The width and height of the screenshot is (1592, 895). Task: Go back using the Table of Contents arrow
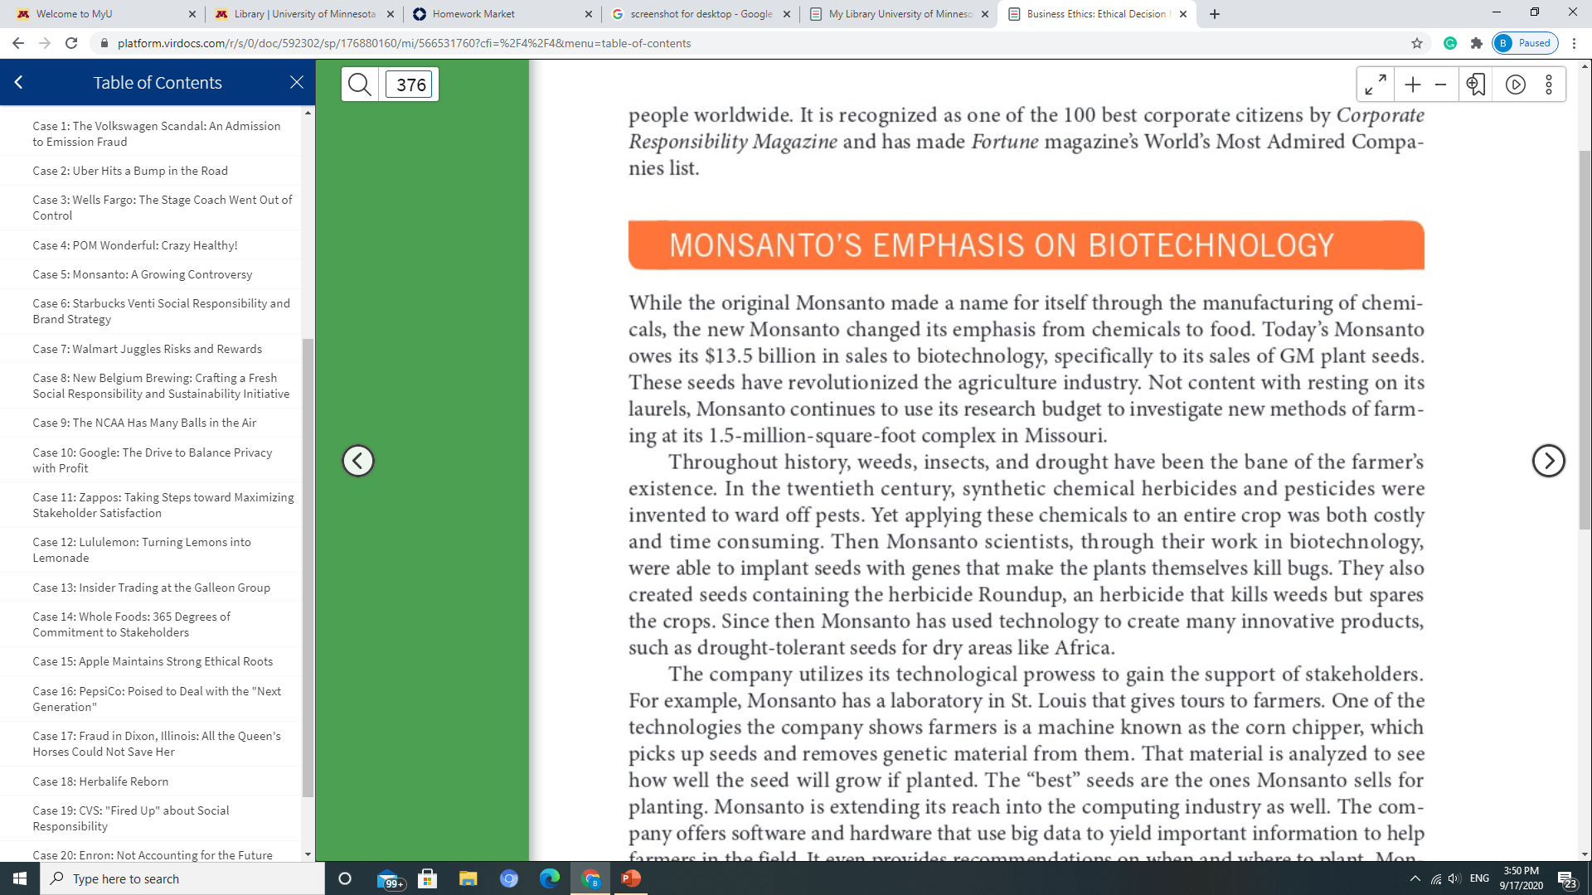(18, 82)
